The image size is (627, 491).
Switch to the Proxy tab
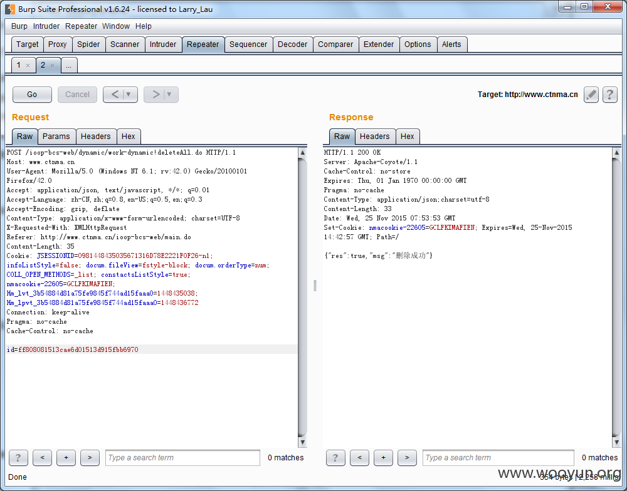(58, 44)
